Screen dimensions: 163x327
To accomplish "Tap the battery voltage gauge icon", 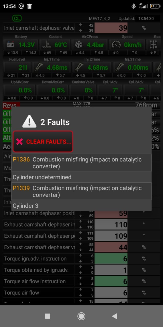I will pos(11,45).
